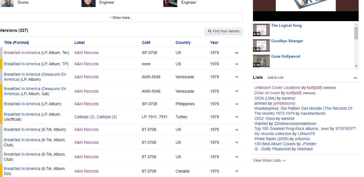Play Goodbye Stranger video thumbnail
The width and height of the screenshot is (364, 177).
click(x=261, y=45)
